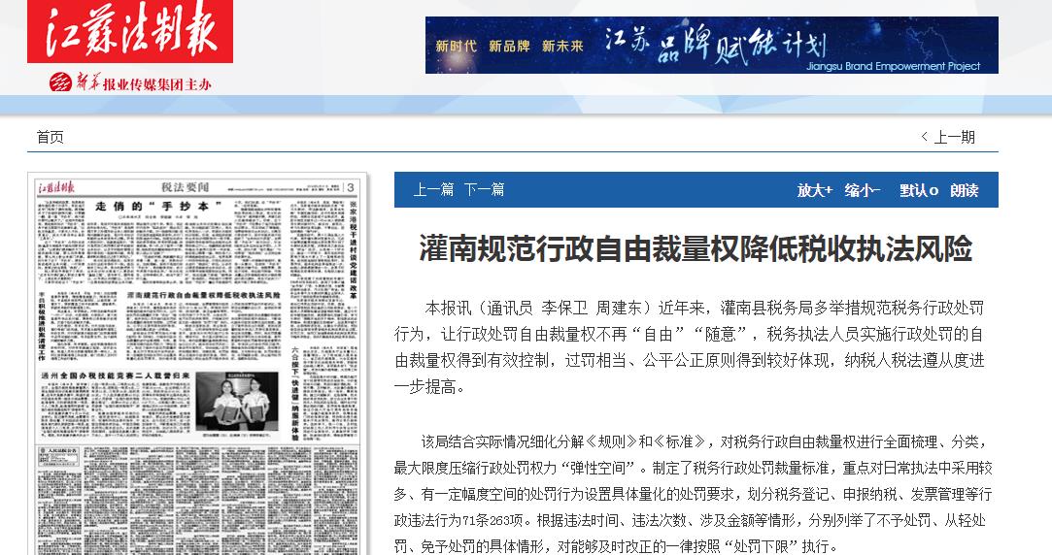The image size is (1052, 555).
Task: Start read-aloud with 朗读
Action: pos(965,190)
